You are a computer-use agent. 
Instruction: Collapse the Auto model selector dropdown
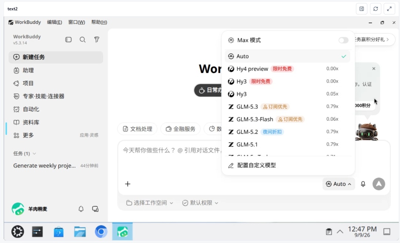[x=339, y=184]
